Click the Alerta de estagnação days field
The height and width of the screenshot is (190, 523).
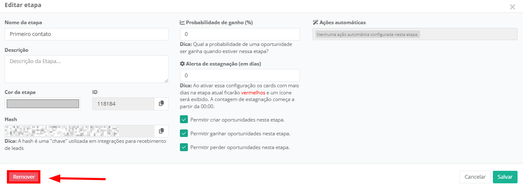coord(240,76)
